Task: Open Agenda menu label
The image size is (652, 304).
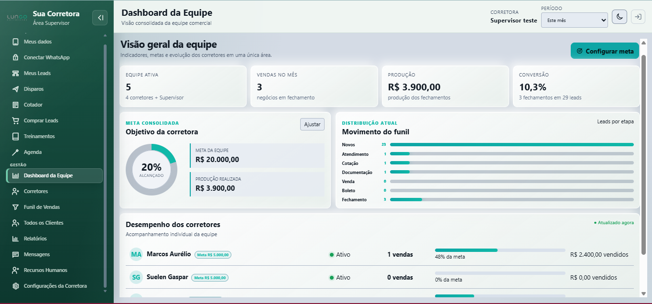Action: pyautogui.click(x=33, y=152)
